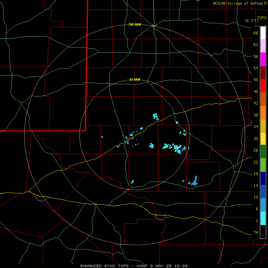
Task: Click the legend value 34
Action: (256, 127)
